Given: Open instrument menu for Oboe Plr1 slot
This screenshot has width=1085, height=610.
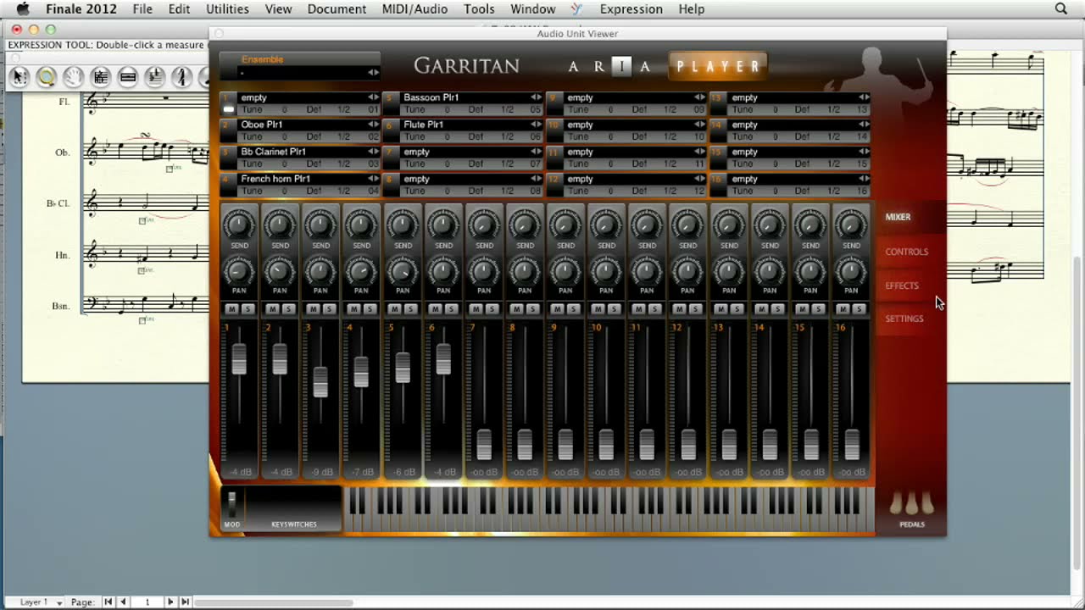Looking at the screenshot, I should (372, 125).
